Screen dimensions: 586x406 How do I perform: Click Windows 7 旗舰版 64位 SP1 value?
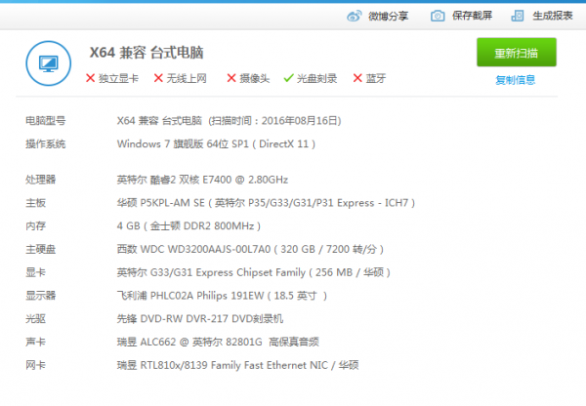click(216, 143)
